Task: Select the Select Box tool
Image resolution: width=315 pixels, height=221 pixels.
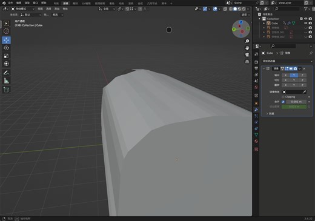Action: pyautogui.click(x=6, y=24)
